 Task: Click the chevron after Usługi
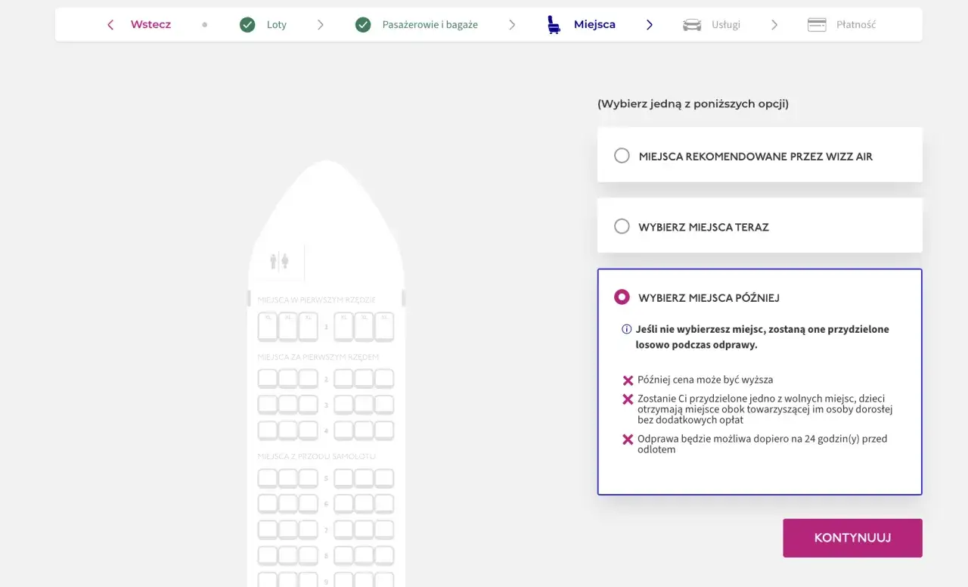774,24
